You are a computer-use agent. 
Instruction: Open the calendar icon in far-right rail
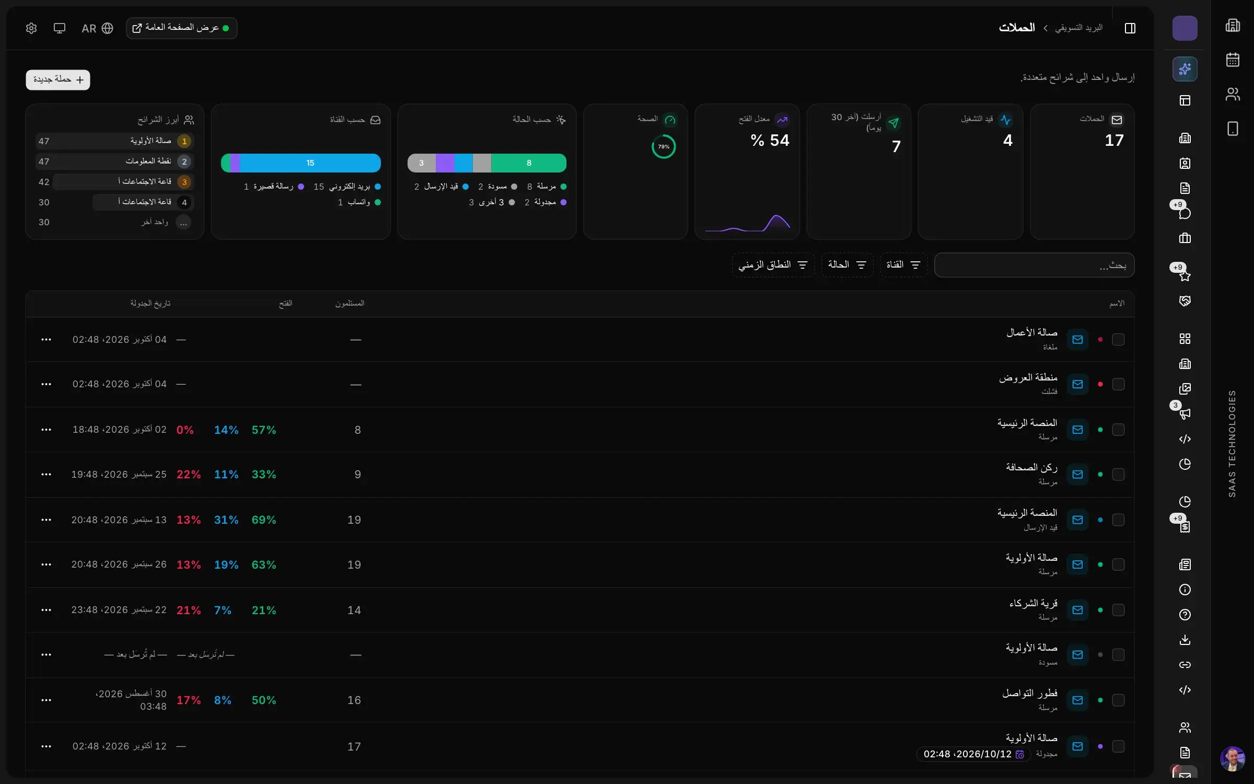[1233, 60]
